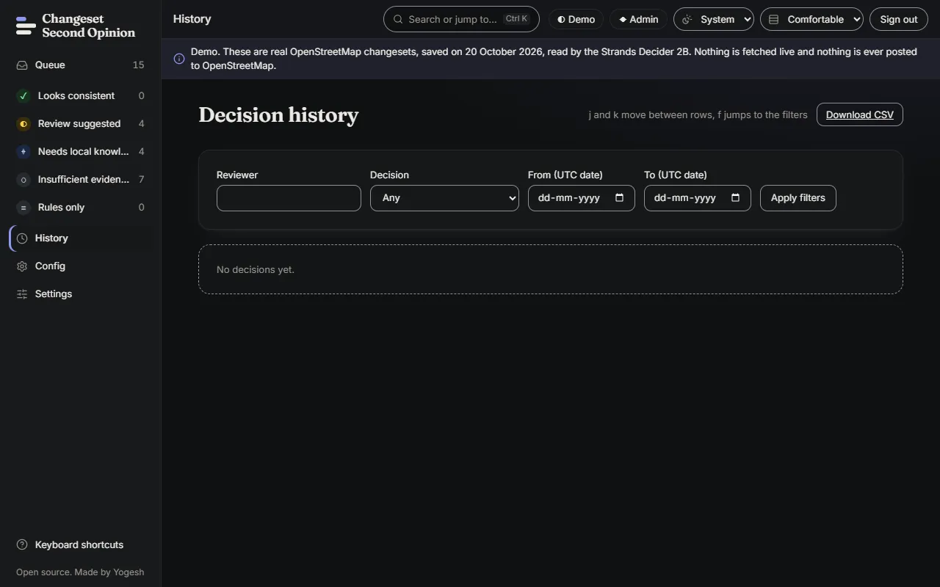Click the Changeset Second Opinion logo icon
Viewport: 940px width, 587px height.
(26, 26)
